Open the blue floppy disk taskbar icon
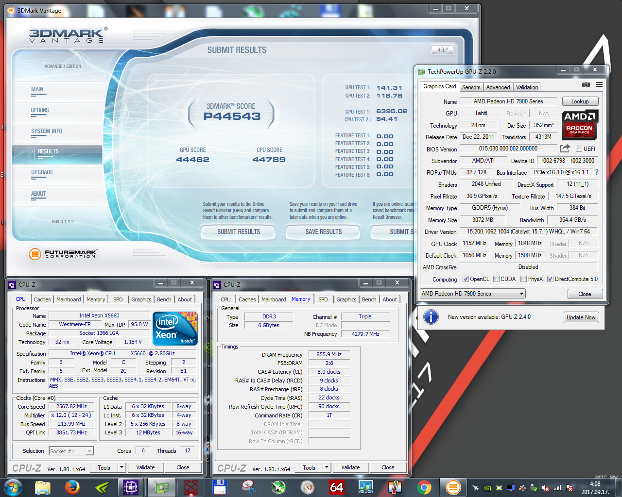This screenshot has height=497, width=622. pyautogui.click(x=220, y=487)
